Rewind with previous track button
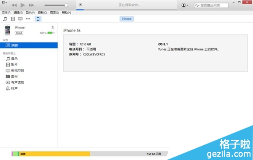This screenshot has width=253, height=160. 14,5
